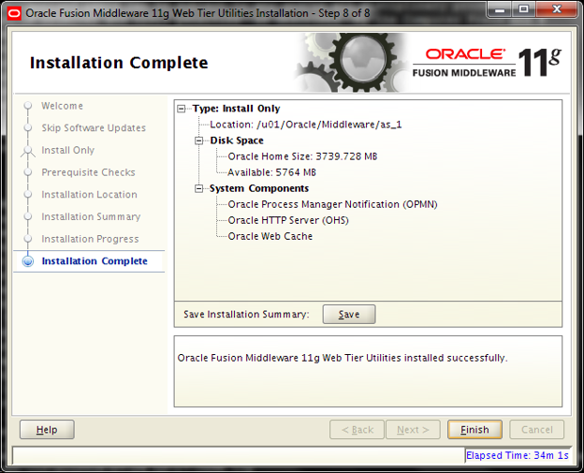Click the installed successfully message

[x=343, y=358]
